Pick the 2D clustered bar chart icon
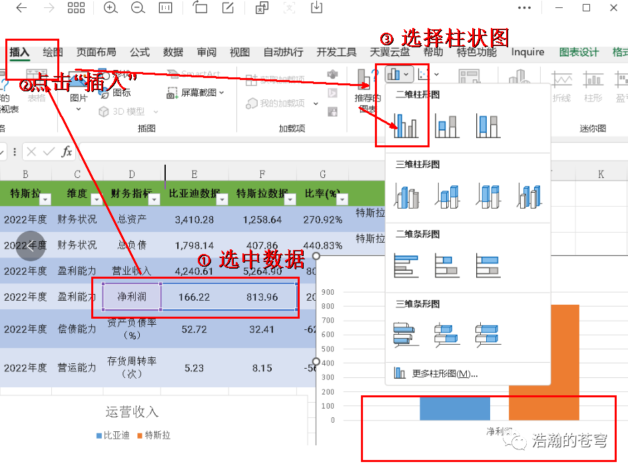This screenshot has width=628, height=468. coord(406,265)
